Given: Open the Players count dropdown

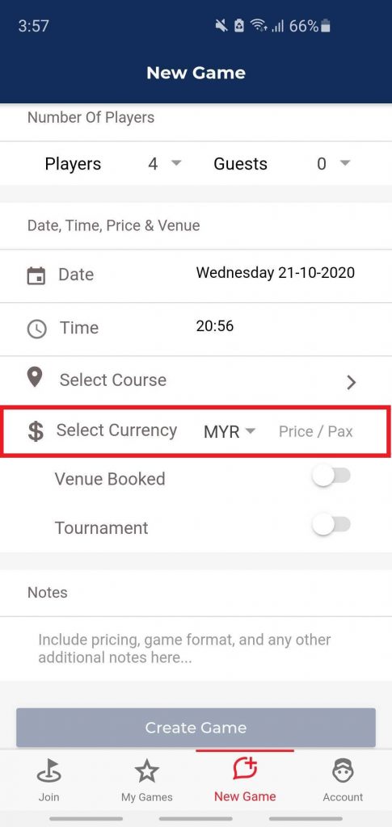Looking at the screenshot, I should 165,163.
